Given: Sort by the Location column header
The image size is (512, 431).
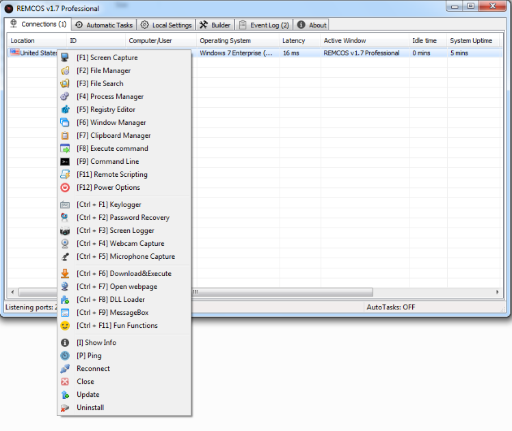Looking at the screenshot, I should [x=37, y=41].
